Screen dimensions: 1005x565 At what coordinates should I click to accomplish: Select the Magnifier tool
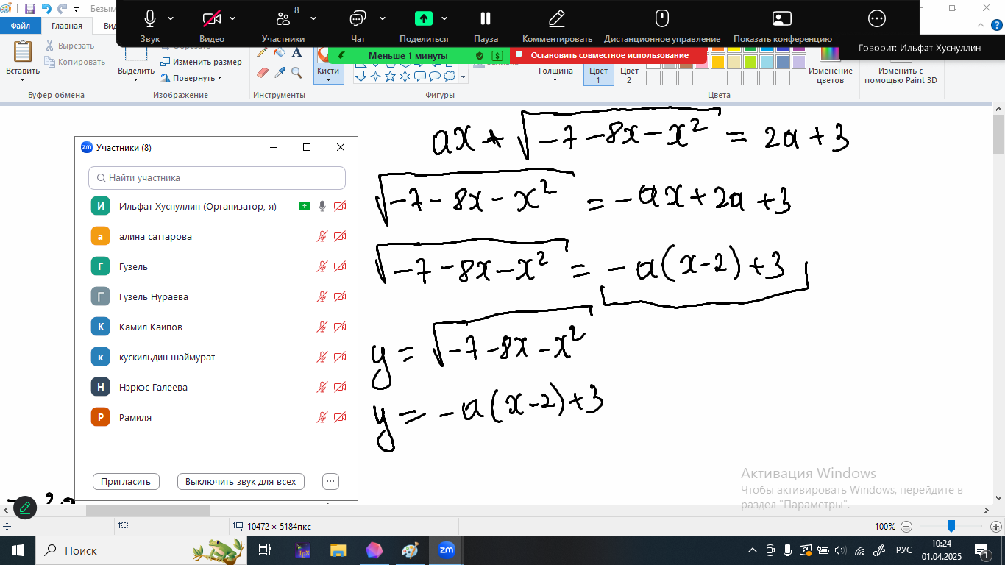tap(296, 72)
